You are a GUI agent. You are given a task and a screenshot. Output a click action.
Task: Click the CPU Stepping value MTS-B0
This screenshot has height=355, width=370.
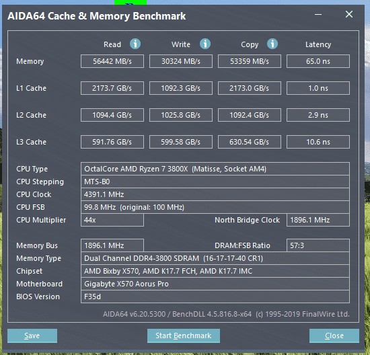(x=215, y=182)
